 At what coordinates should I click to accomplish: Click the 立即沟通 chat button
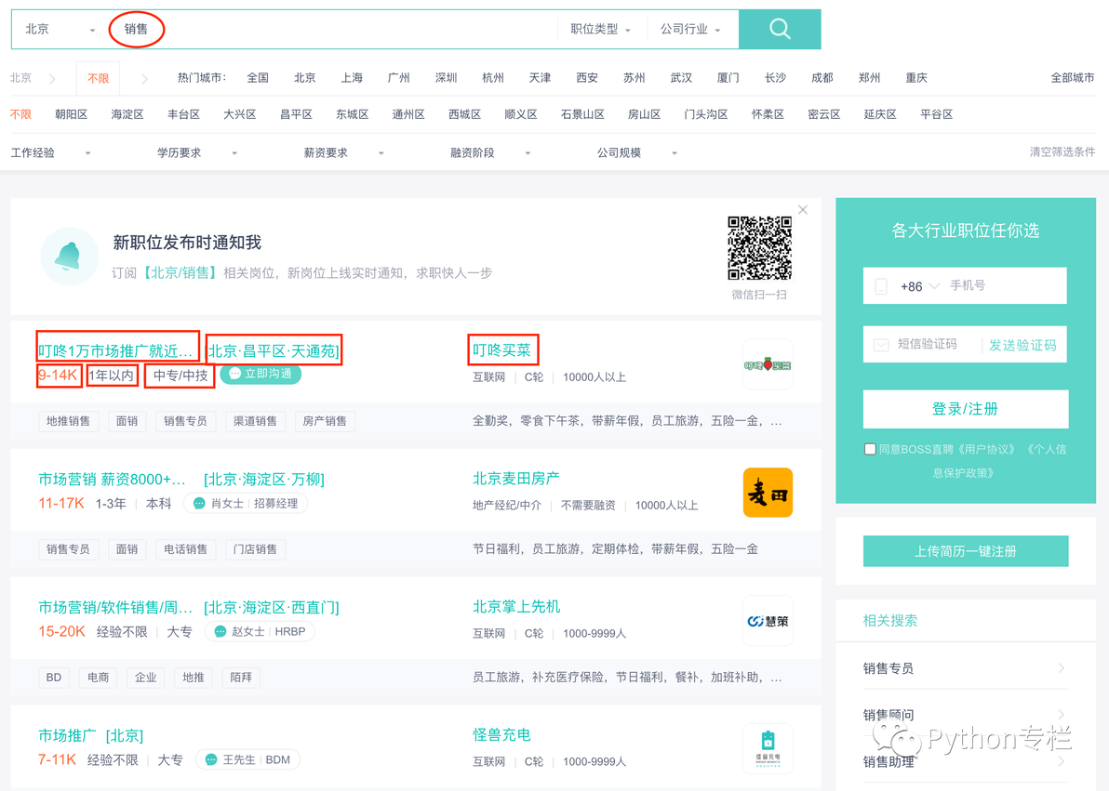coord(261,374)
